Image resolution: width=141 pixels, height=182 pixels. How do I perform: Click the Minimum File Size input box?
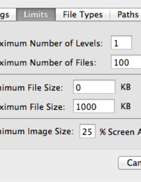pos(94,87)
